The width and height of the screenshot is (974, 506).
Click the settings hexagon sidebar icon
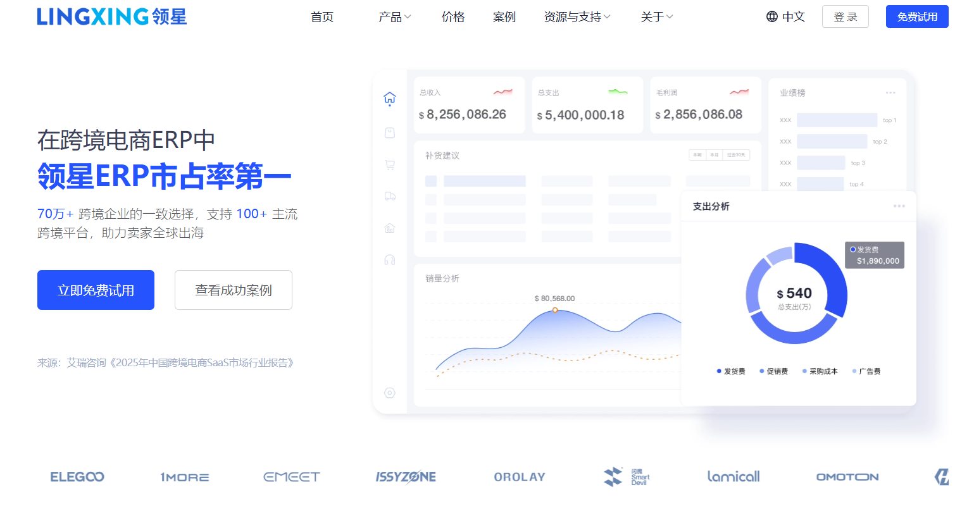[390, 393]
